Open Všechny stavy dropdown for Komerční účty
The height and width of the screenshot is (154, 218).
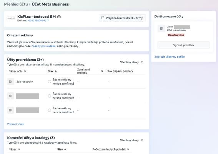tap(131, 140)
